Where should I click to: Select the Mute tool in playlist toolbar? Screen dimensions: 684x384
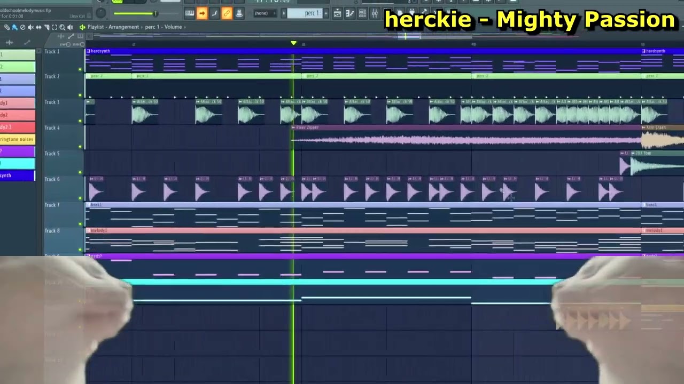(30, 27)
